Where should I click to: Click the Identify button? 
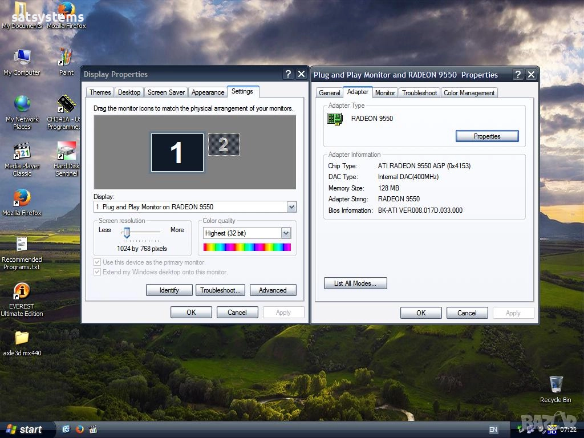tap(169, 290)
